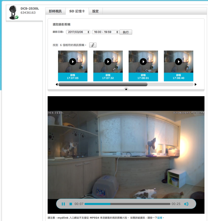Mute the video with the speaker icon
Screen dimensions: 208x221
186,204
